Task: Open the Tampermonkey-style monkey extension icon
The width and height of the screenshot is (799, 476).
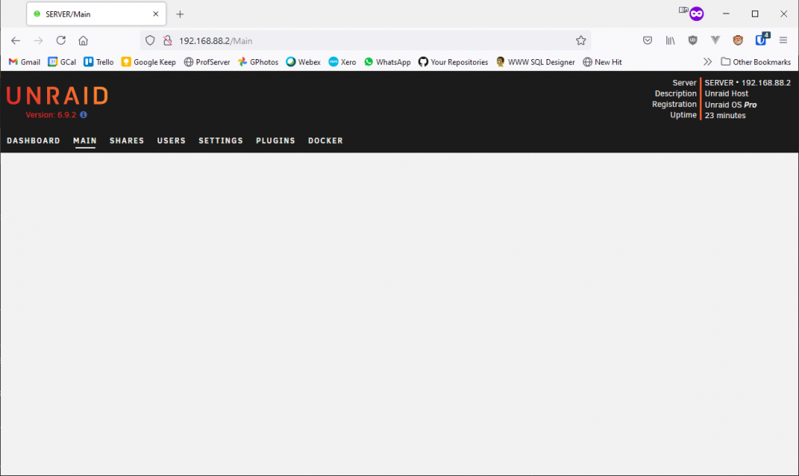Action: [x=737, y=41]
